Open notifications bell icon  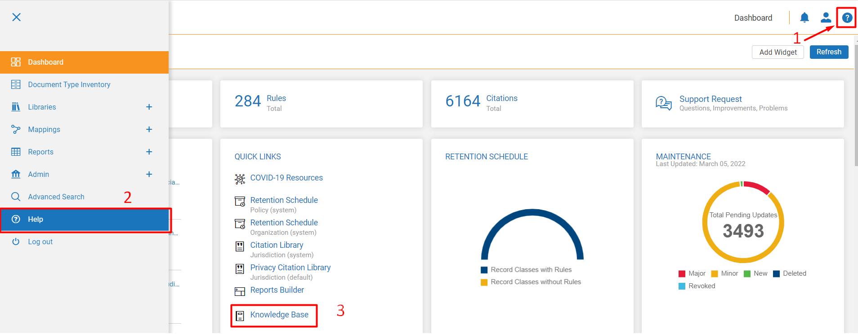(804, 18)
